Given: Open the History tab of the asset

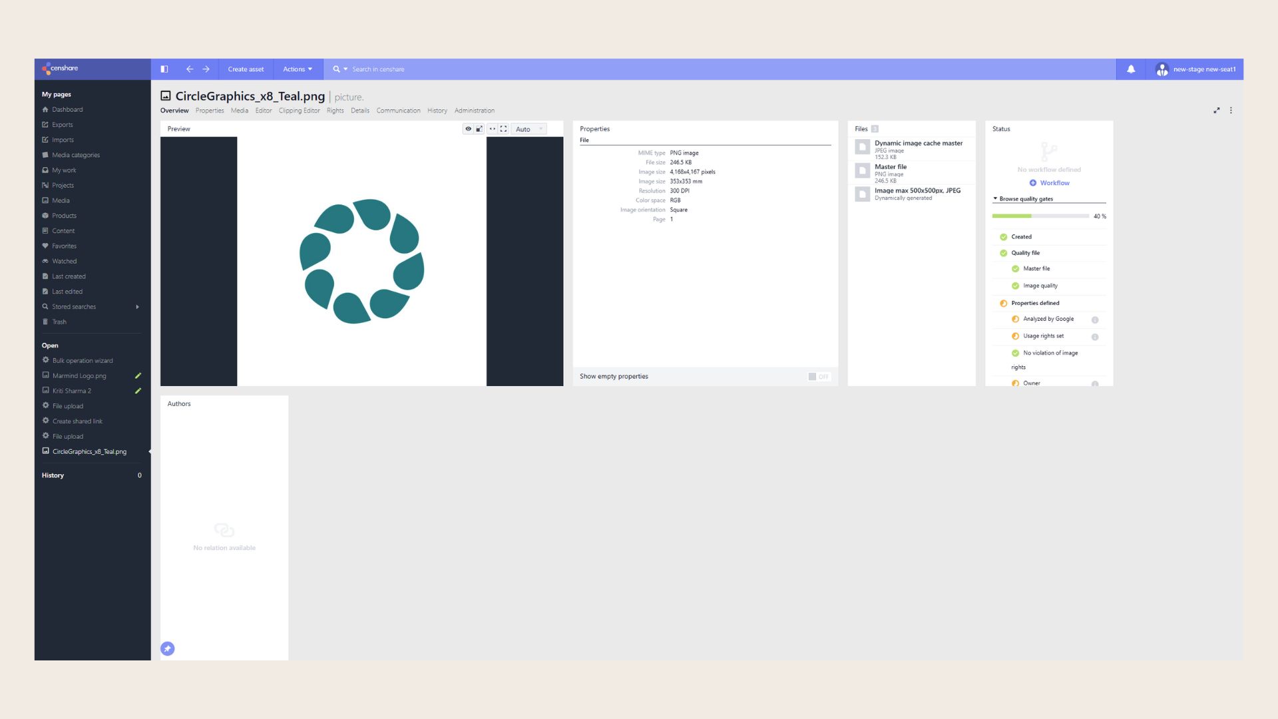Looking at the screenshot, I should [437, 111].
